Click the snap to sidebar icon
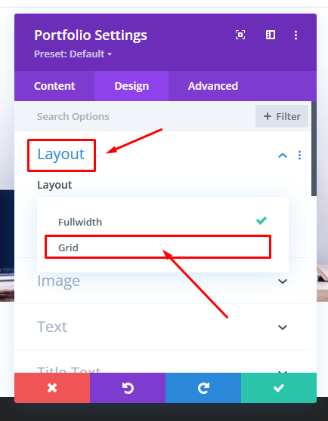328x421 pixels. [x=271, y=35]
